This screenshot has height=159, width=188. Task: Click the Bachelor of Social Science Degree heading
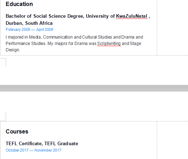[x=45, y=16]
